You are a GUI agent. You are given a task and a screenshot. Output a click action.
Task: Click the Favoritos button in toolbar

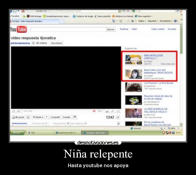click(15, 16)
